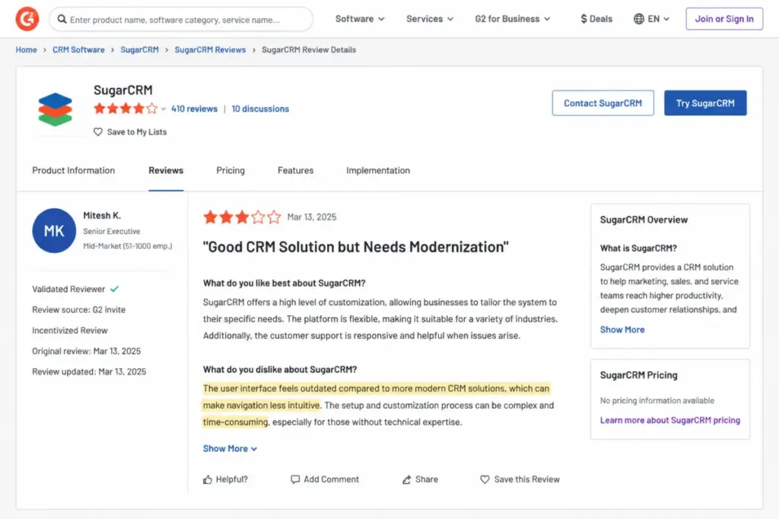
Task: Click Review updated: Mar 13, 2025
Action: click(x=89, y=372)
